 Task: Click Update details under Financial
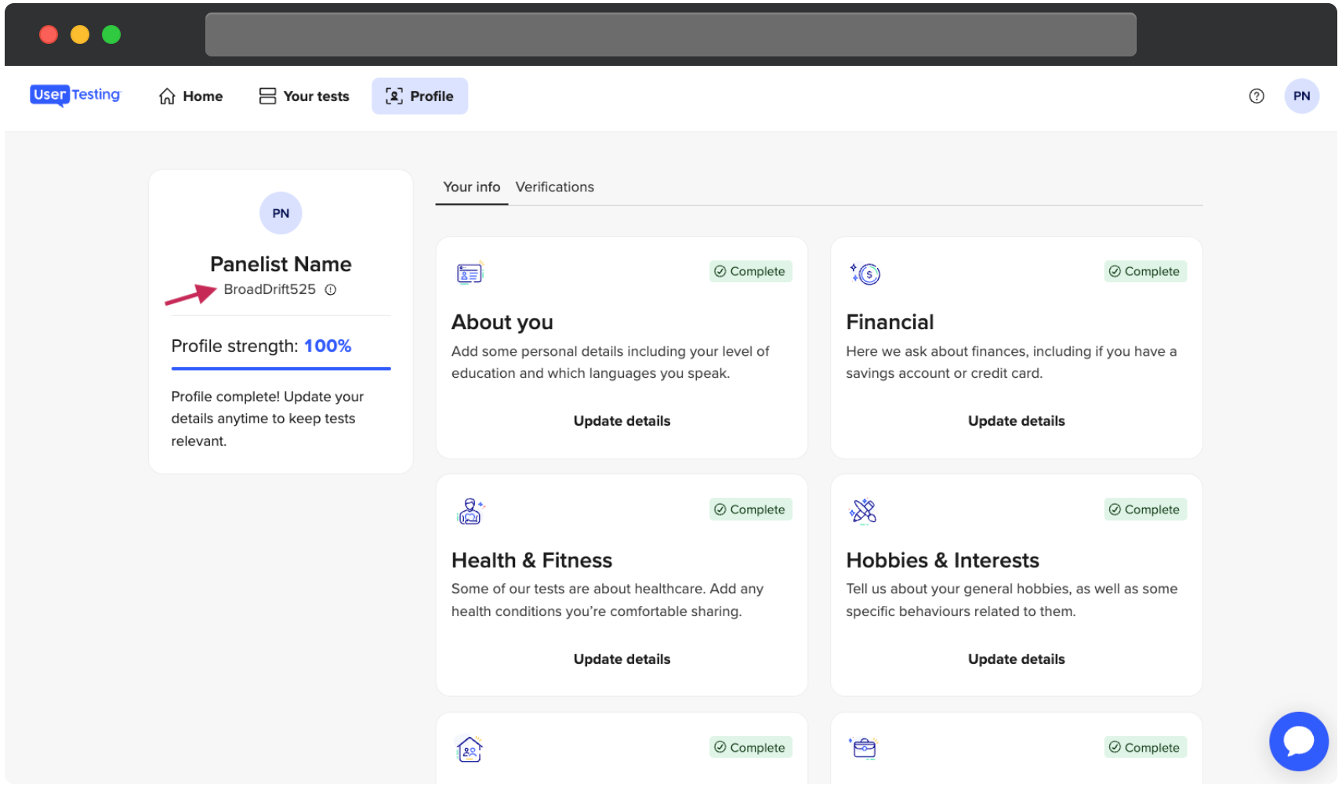coord(1016,421)
